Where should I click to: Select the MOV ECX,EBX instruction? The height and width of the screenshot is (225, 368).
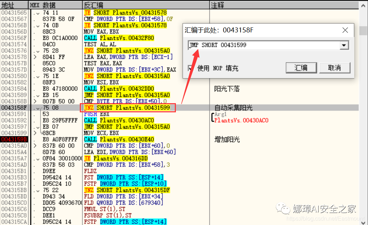pyautogui.click(x=101, y=133)
